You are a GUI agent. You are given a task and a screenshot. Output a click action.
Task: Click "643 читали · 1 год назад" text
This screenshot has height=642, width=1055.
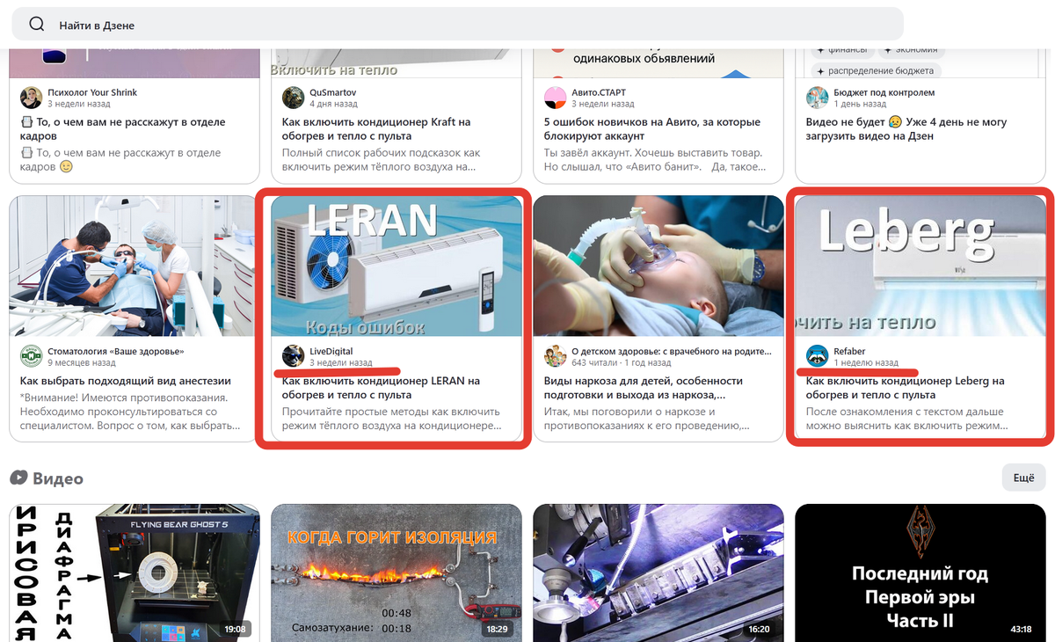[622, 362]
